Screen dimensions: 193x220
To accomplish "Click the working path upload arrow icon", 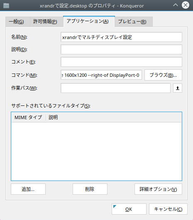I will coord(178,88).
